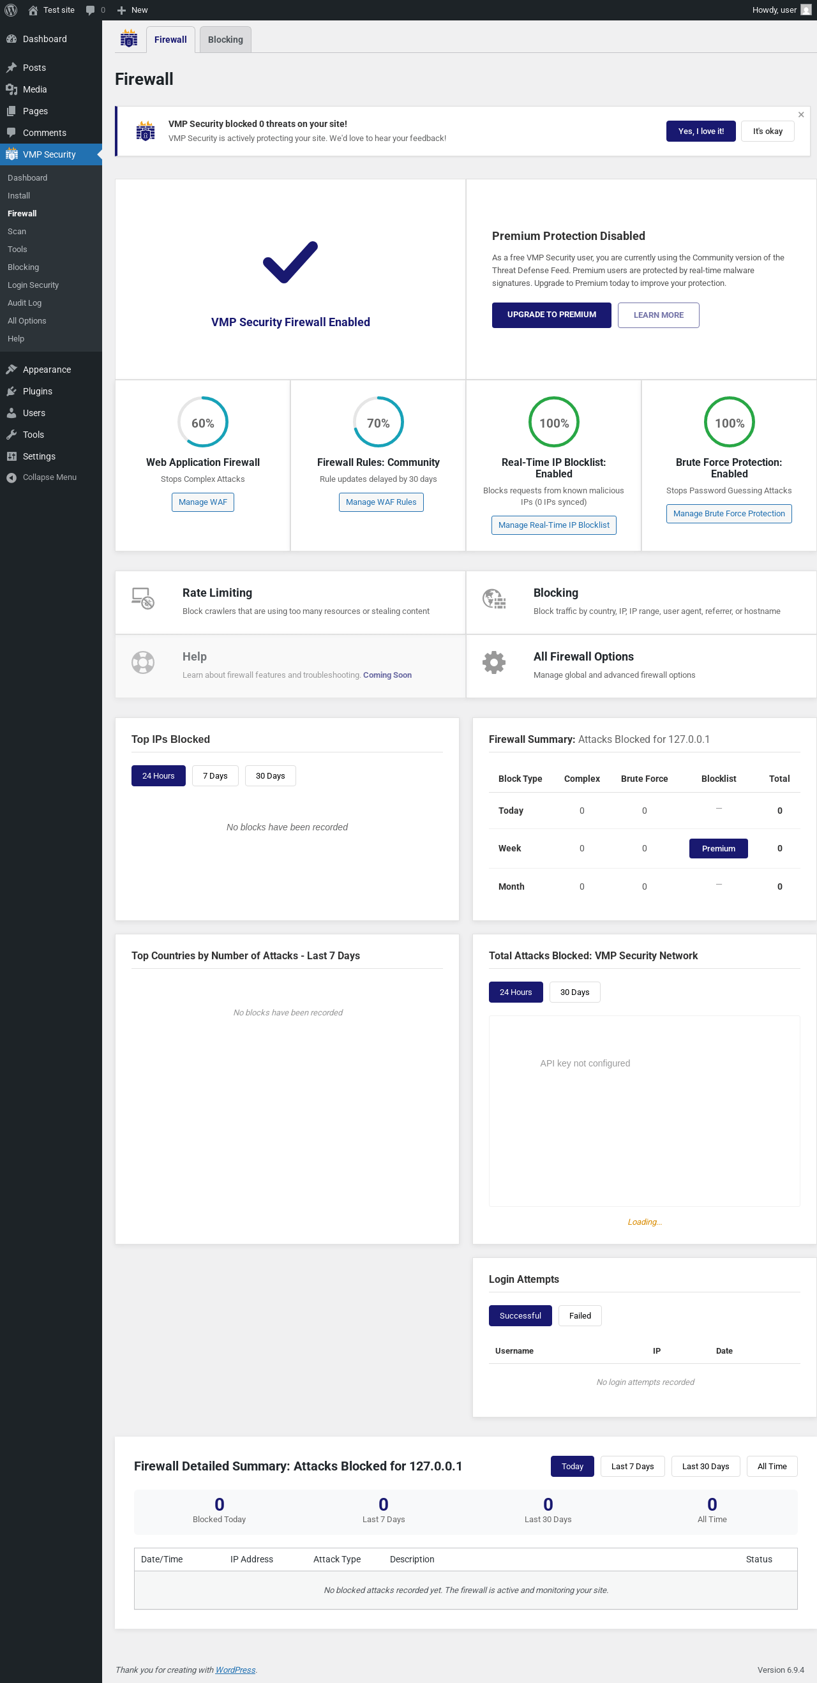Click the It's okay button
Screen dimensions: 817x1683
(x=767, y=131)
